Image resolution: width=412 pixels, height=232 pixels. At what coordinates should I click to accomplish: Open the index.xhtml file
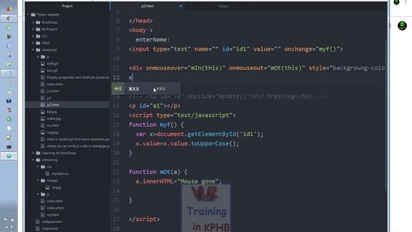coord(55,208)
